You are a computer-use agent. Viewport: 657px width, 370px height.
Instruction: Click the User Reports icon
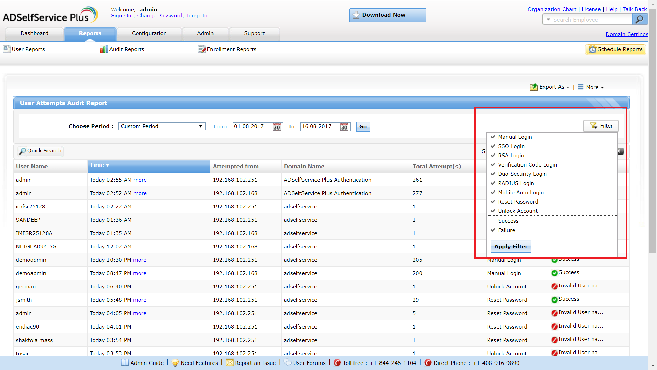(7, 49)
